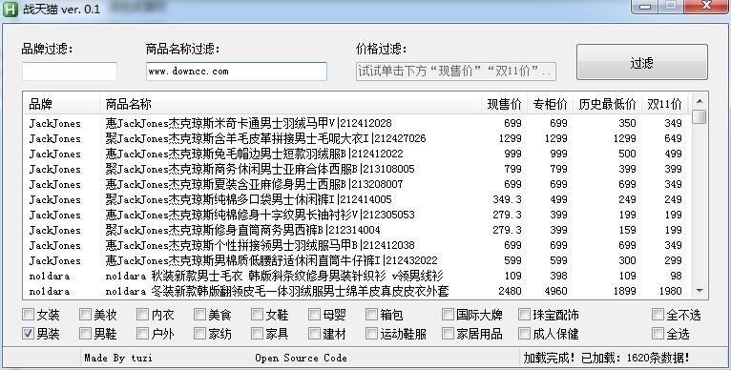Check the 户外 category box
Viewport: 731px width, 370px height.
coord(142,333)
